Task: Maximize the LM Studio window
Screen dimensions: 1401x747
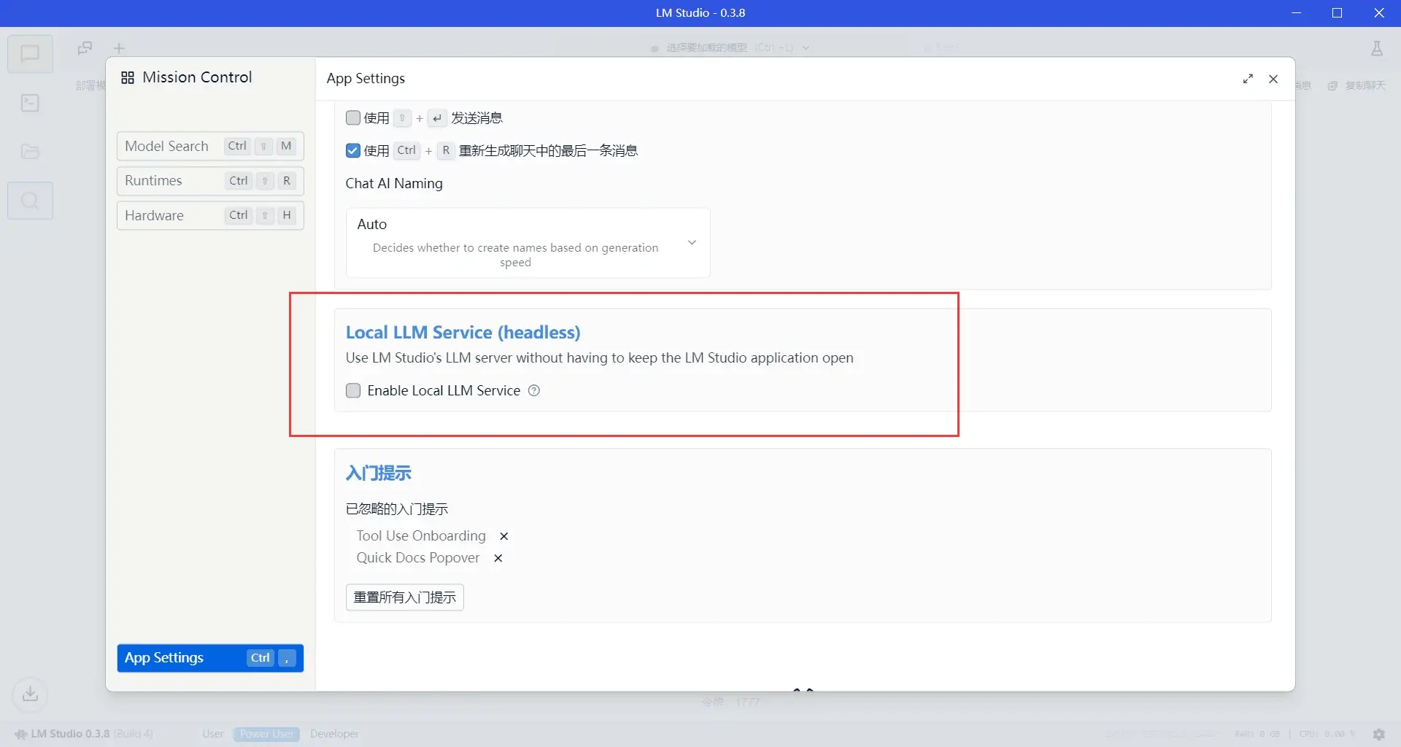Action: (x=1338, y=13)
